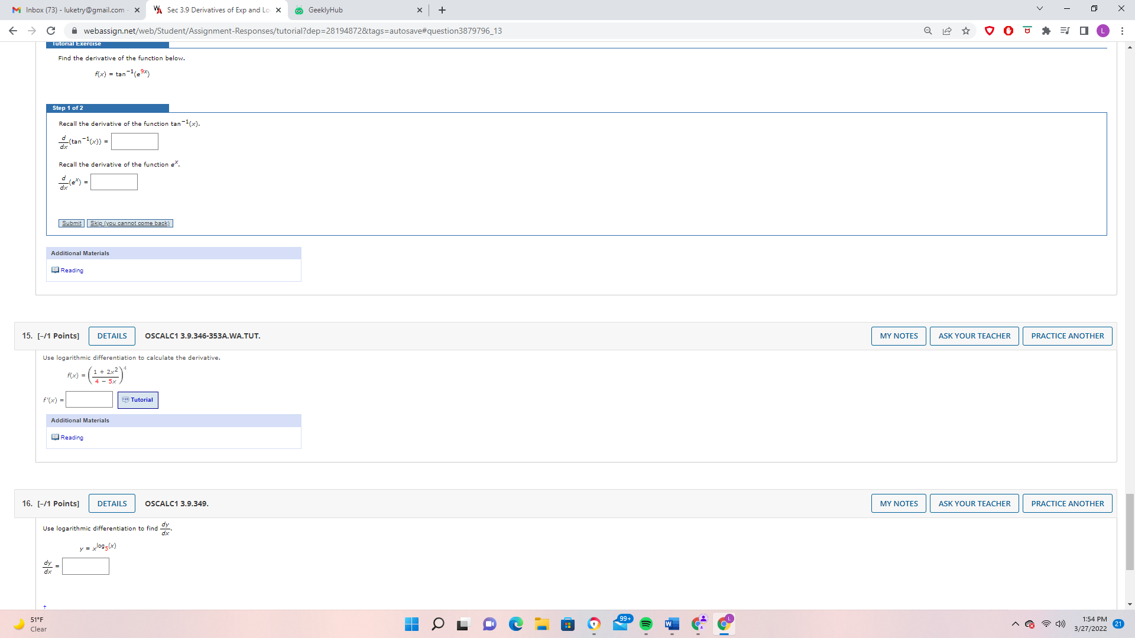
Task: Click the Tutorial button for question 15
Action: tap(138, 400)
